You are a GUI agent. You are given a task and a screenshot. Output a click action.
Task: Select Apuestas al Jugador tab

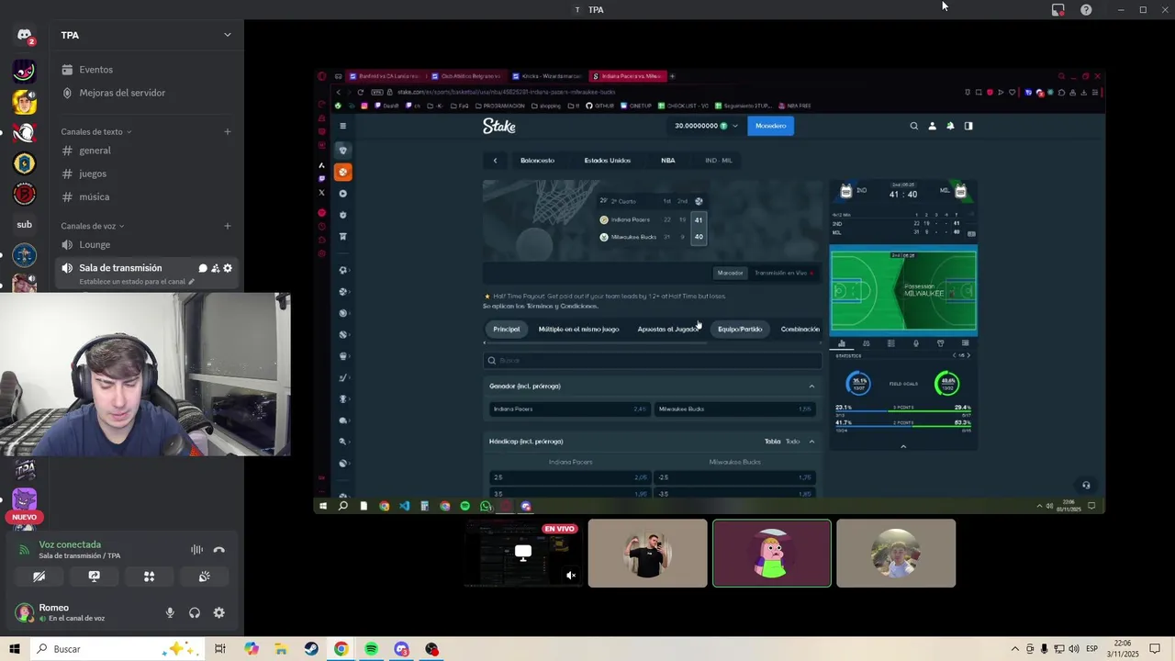668,329
